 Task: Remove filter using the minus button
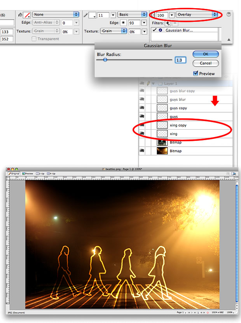(175, 23)
